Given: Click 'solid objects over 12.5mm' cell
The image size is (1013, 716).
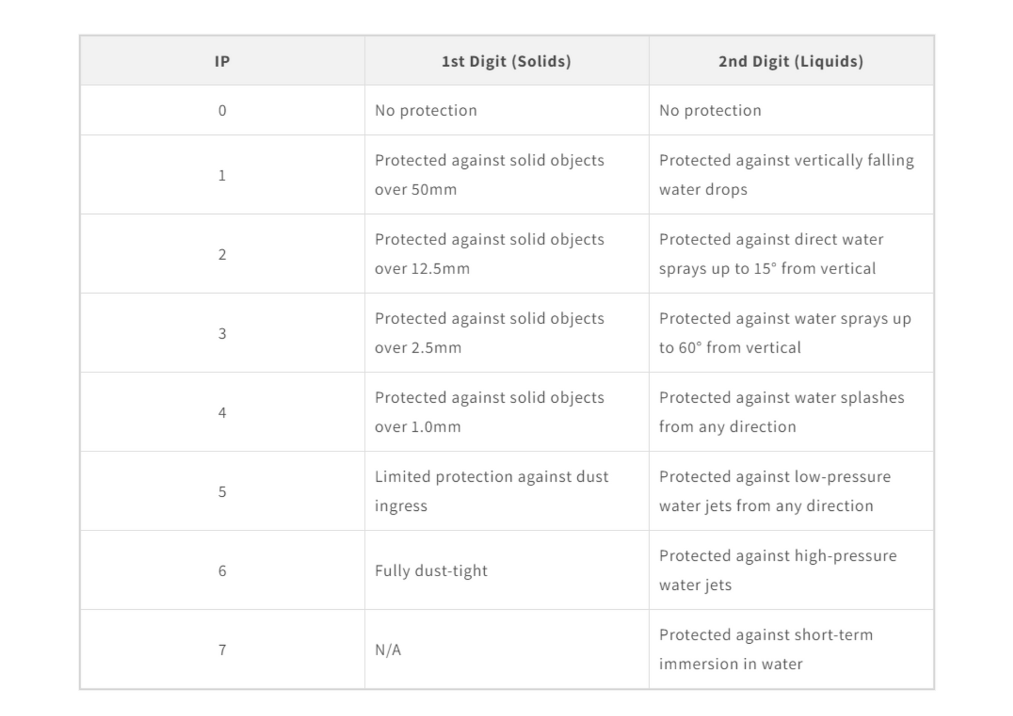Looking at the screenshot, I should coord(489,254).
